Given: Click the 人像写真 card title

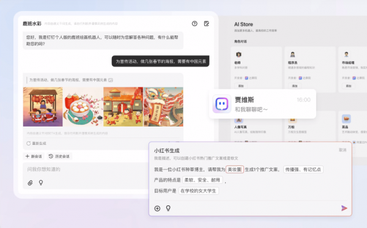Looking at the screenshot, I should tap(240, 127).
